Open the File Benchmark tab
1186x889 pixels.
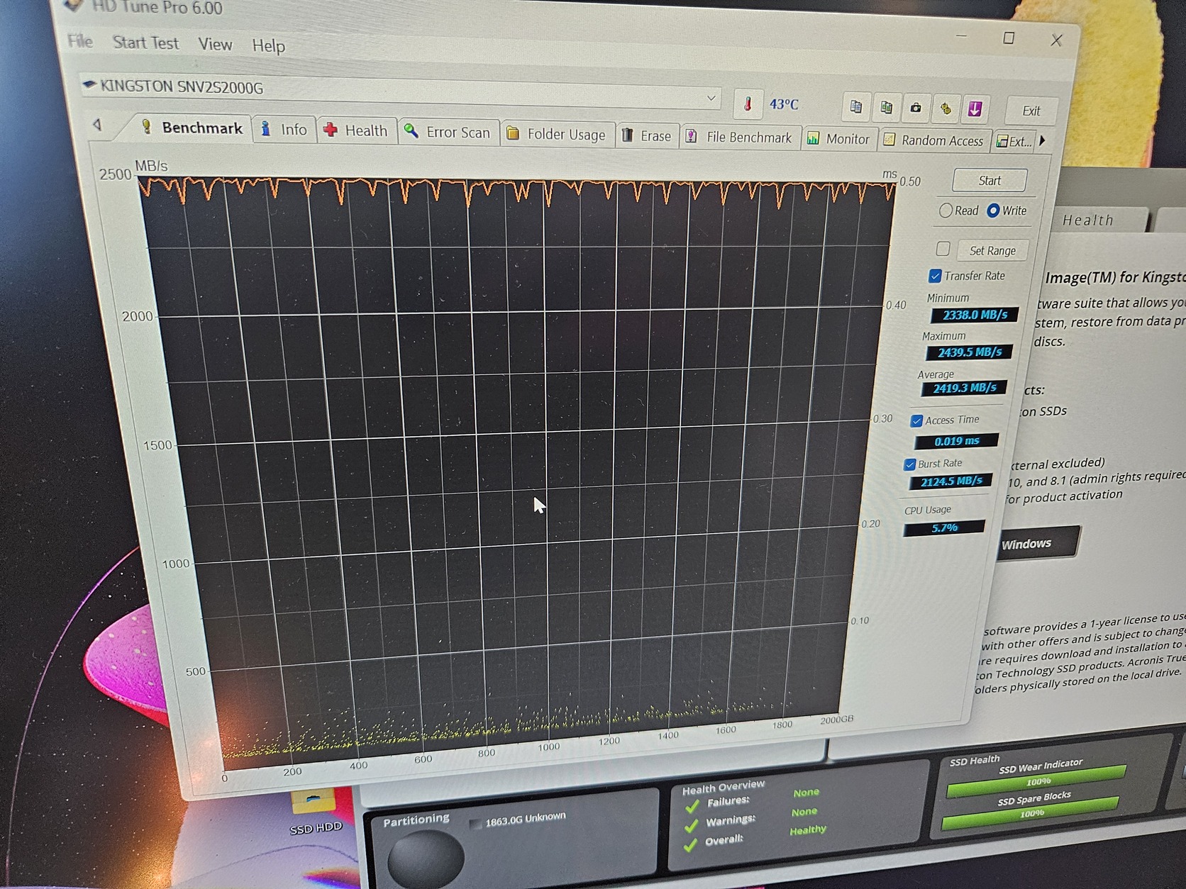pyautogui.click(x=739, y=138)
